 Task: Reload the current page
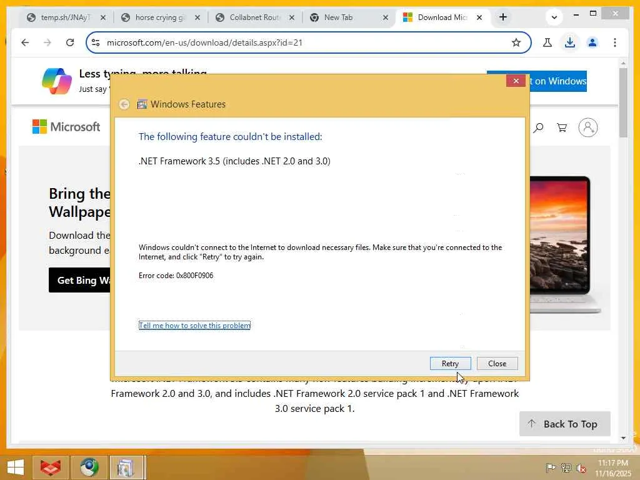(70, 42)
